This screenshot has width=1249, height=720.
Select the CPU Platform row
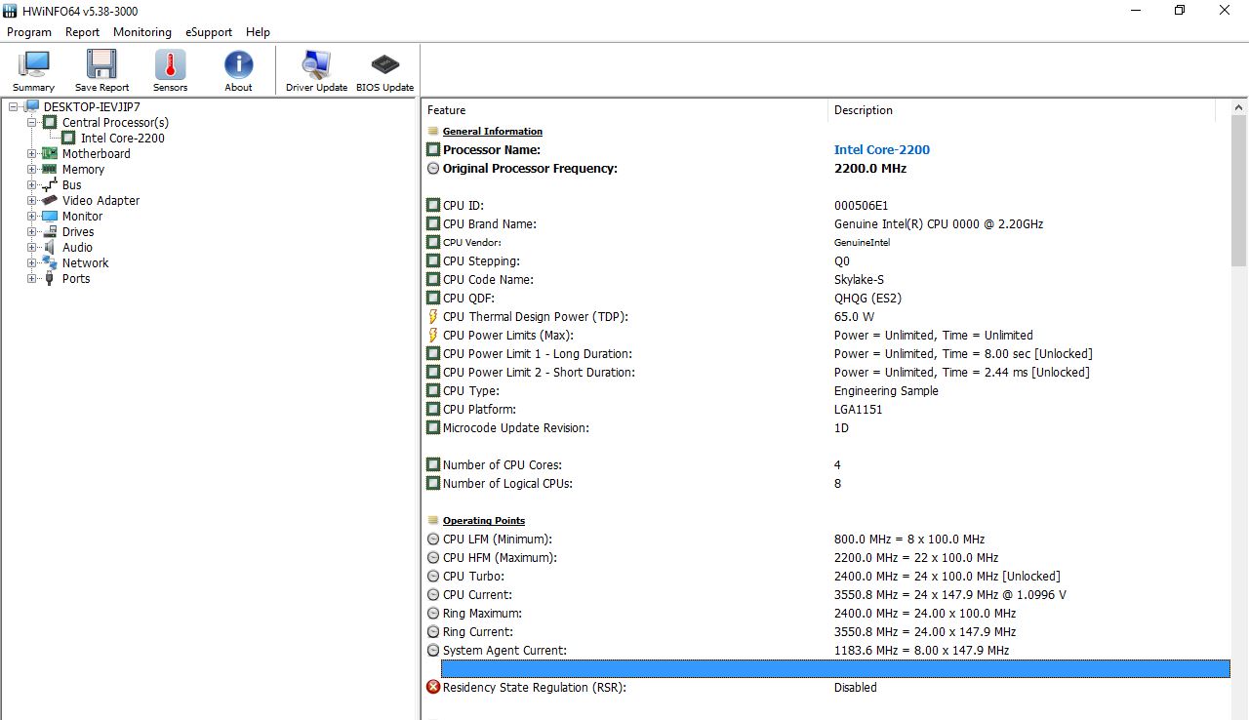(828, 409)
